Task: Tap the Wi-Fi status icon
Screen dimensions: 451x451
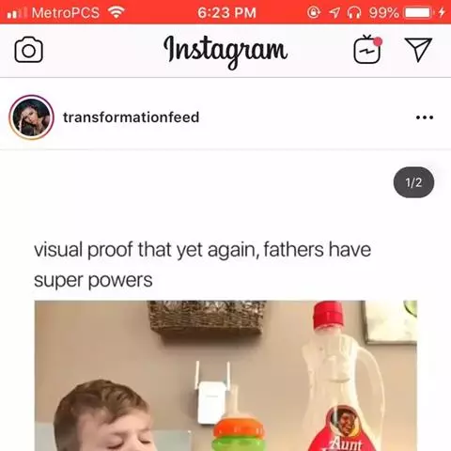Action: coord(117,12)
